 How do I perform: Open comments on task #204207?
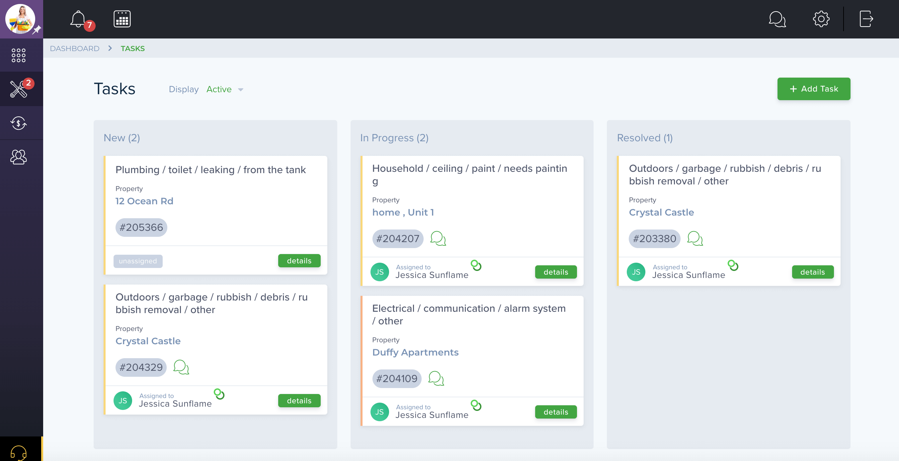coord(438,238)
